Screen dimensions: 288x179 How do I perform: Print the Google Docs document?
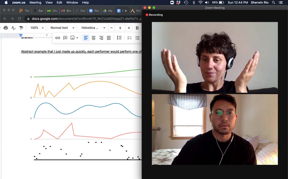pyautogui.click(x=6, y=28)
